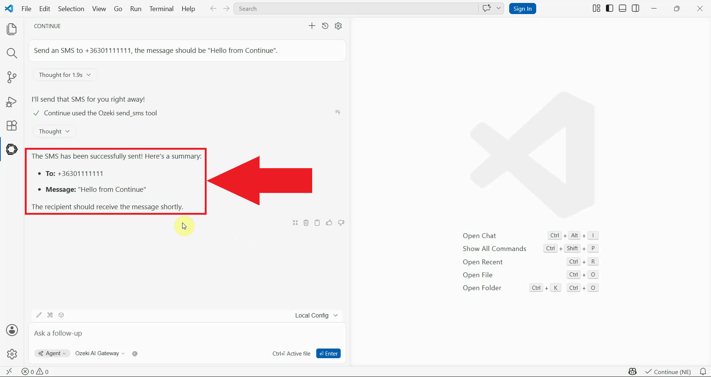Screen dimensions: 711x377
Task: Give thumbs down to the response
Action: coord(341,223)
